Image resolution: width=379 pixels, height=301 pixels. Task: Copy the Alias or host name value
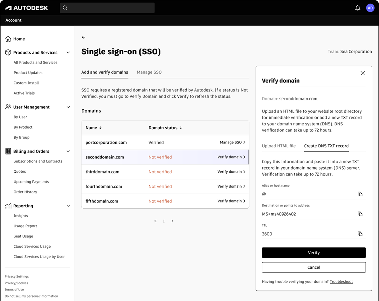pyautogui.click(x=360, y=194)
